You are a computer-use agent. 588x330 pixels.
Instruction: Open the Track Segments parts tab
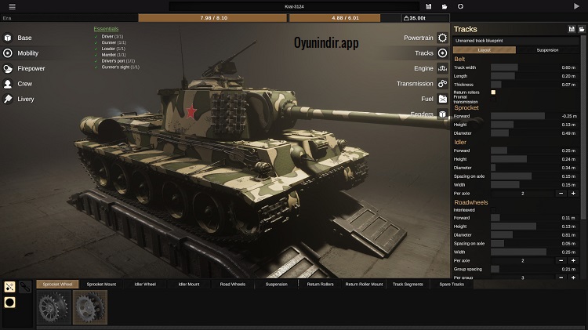408,285
